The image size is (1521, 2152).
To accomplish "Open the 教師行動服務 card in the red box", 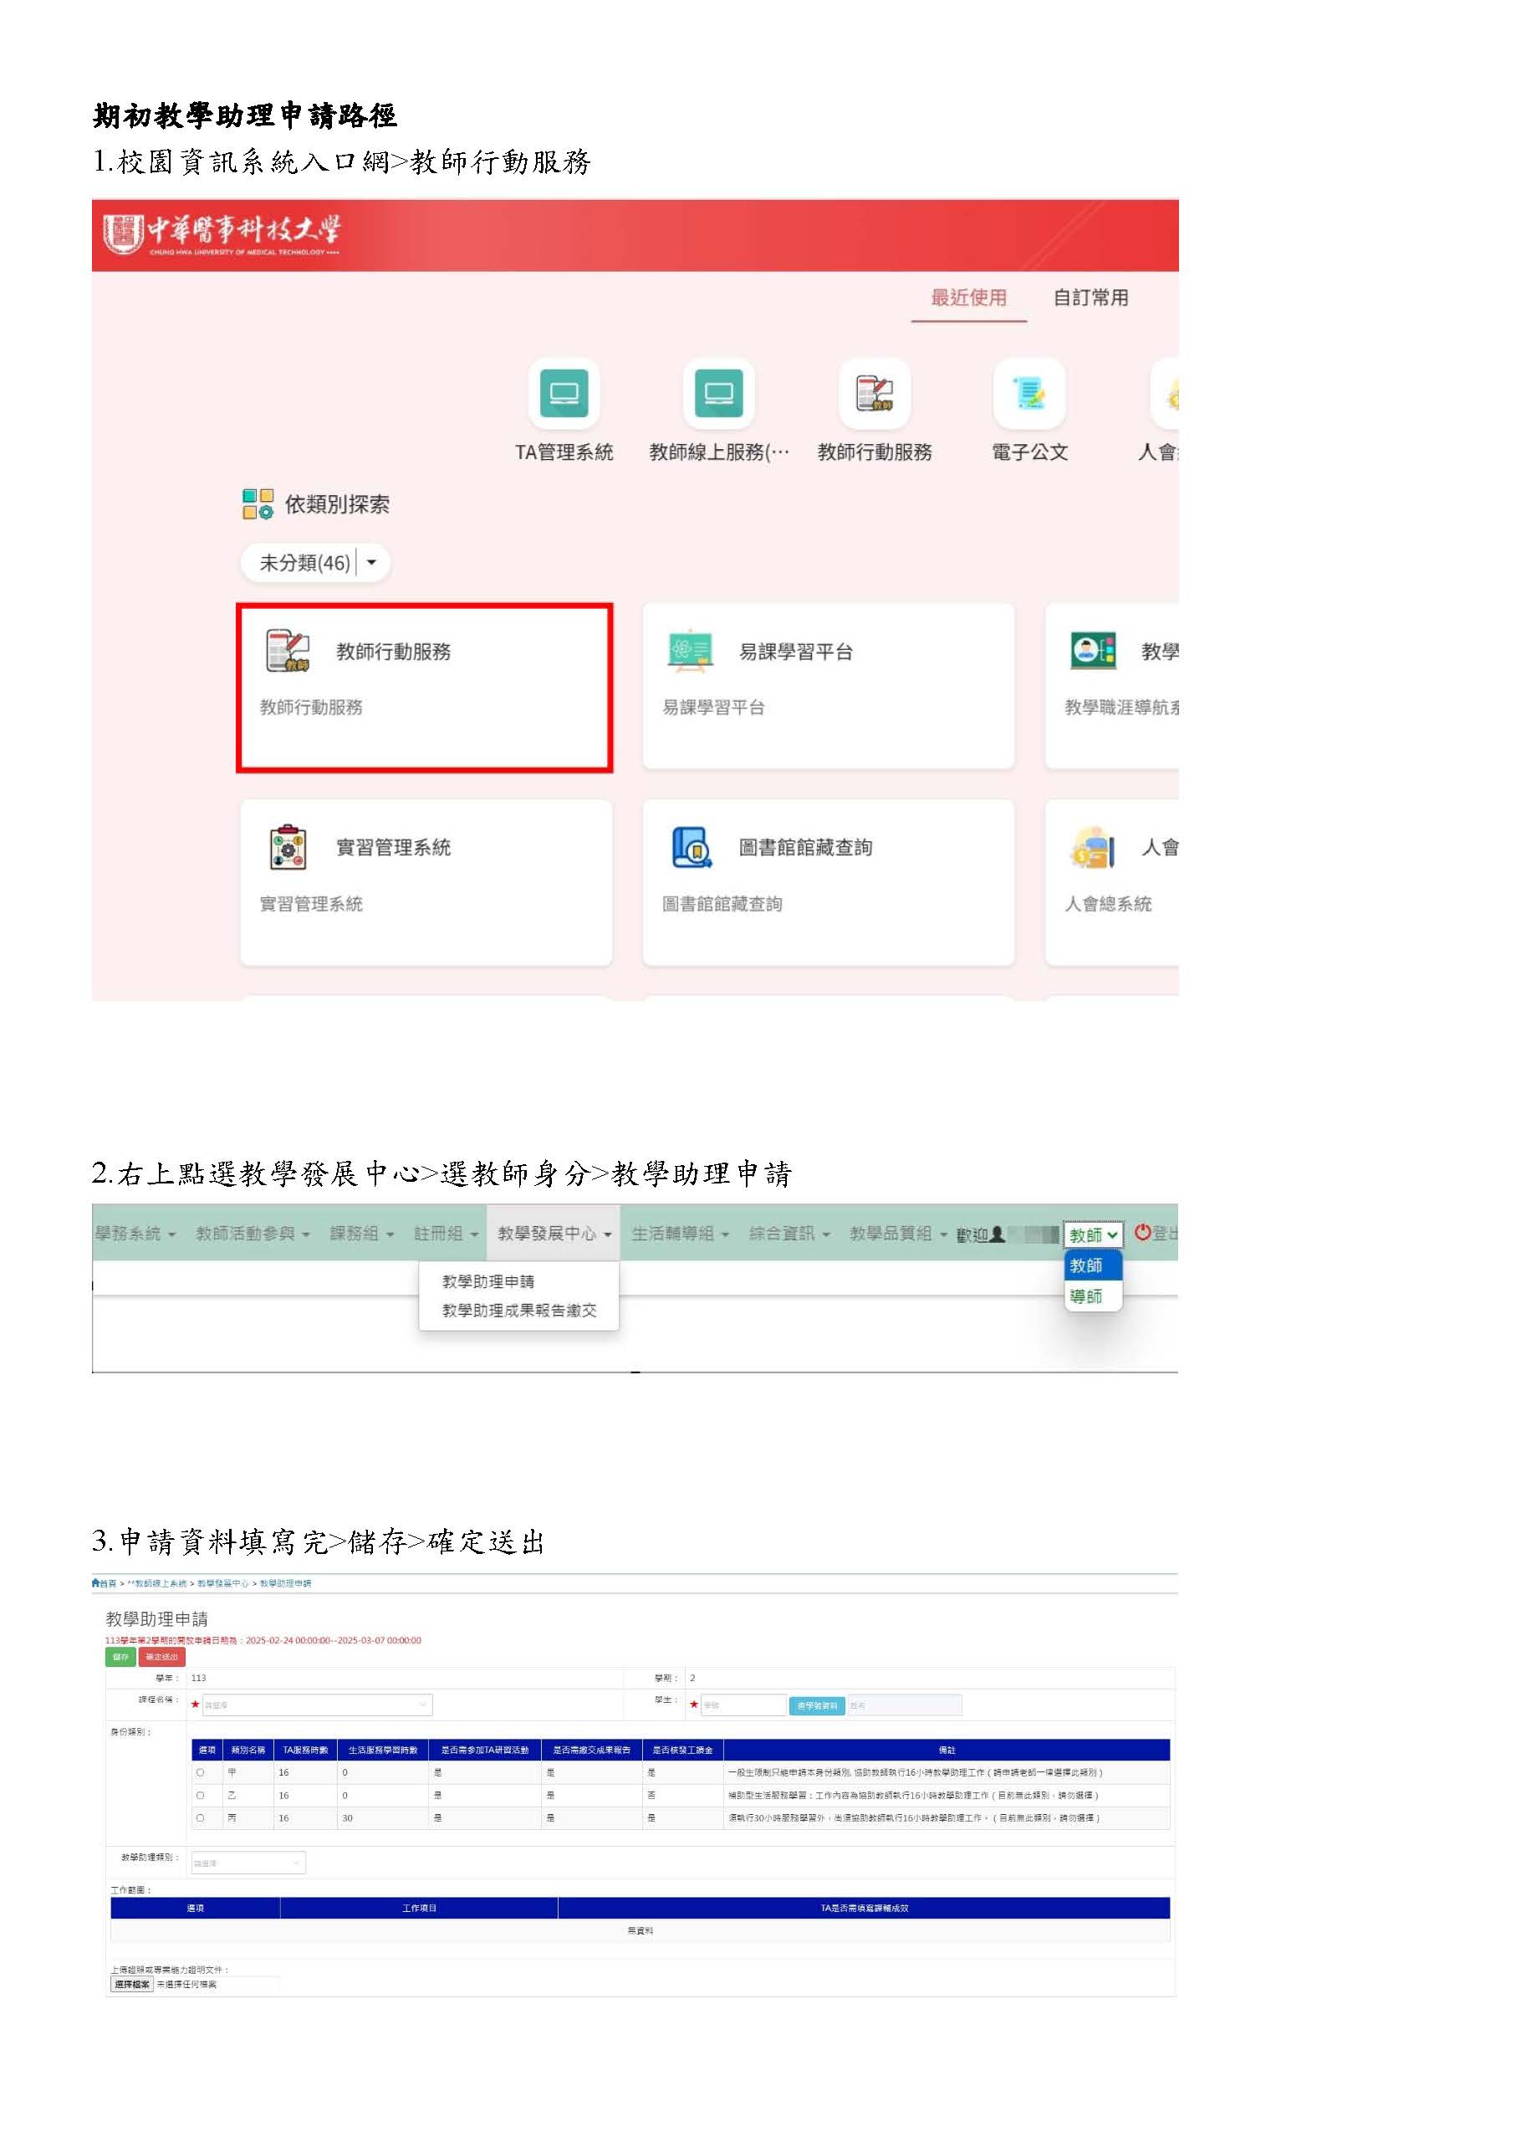I will click(425, 687).
